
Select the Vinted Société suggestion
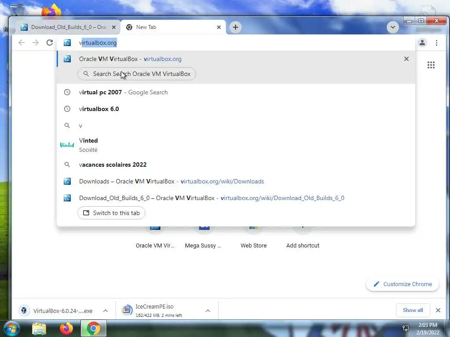point(236,145)
